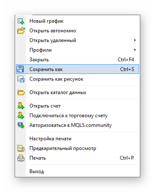
Task: Open Настройка печати
Action: (x=77, y=139)
